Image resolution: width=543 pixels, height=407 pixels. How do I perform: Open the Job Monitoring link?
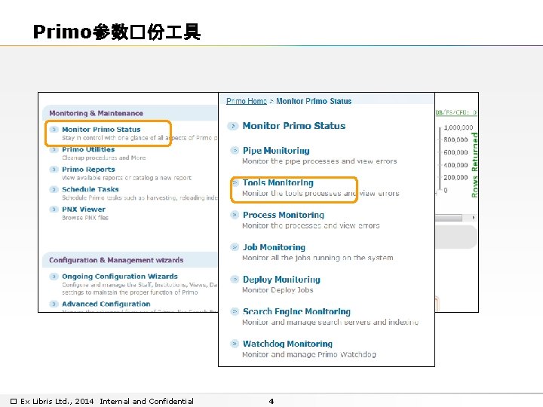click(274, 247)
